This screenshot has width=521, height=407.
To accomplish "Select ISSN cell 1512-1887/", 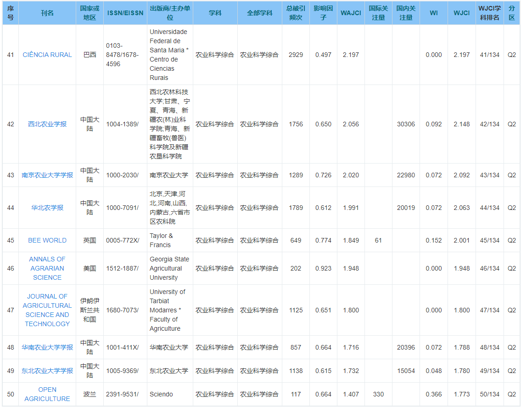I will (125, 268).
